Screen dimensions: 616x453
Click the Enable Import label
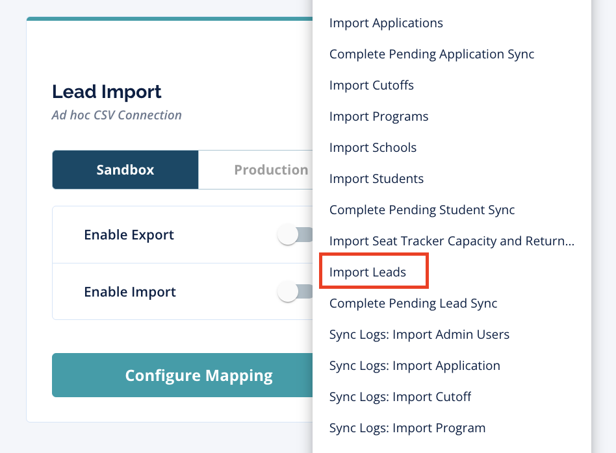click(x=130, y=292)
